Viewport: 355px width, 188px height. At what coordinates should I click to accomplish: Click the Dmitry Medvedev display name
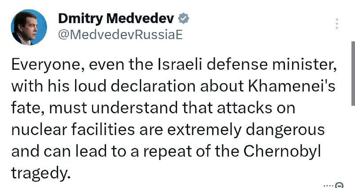pos(116,19)
